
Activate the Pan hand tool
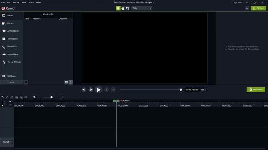(x=123, y=8)
